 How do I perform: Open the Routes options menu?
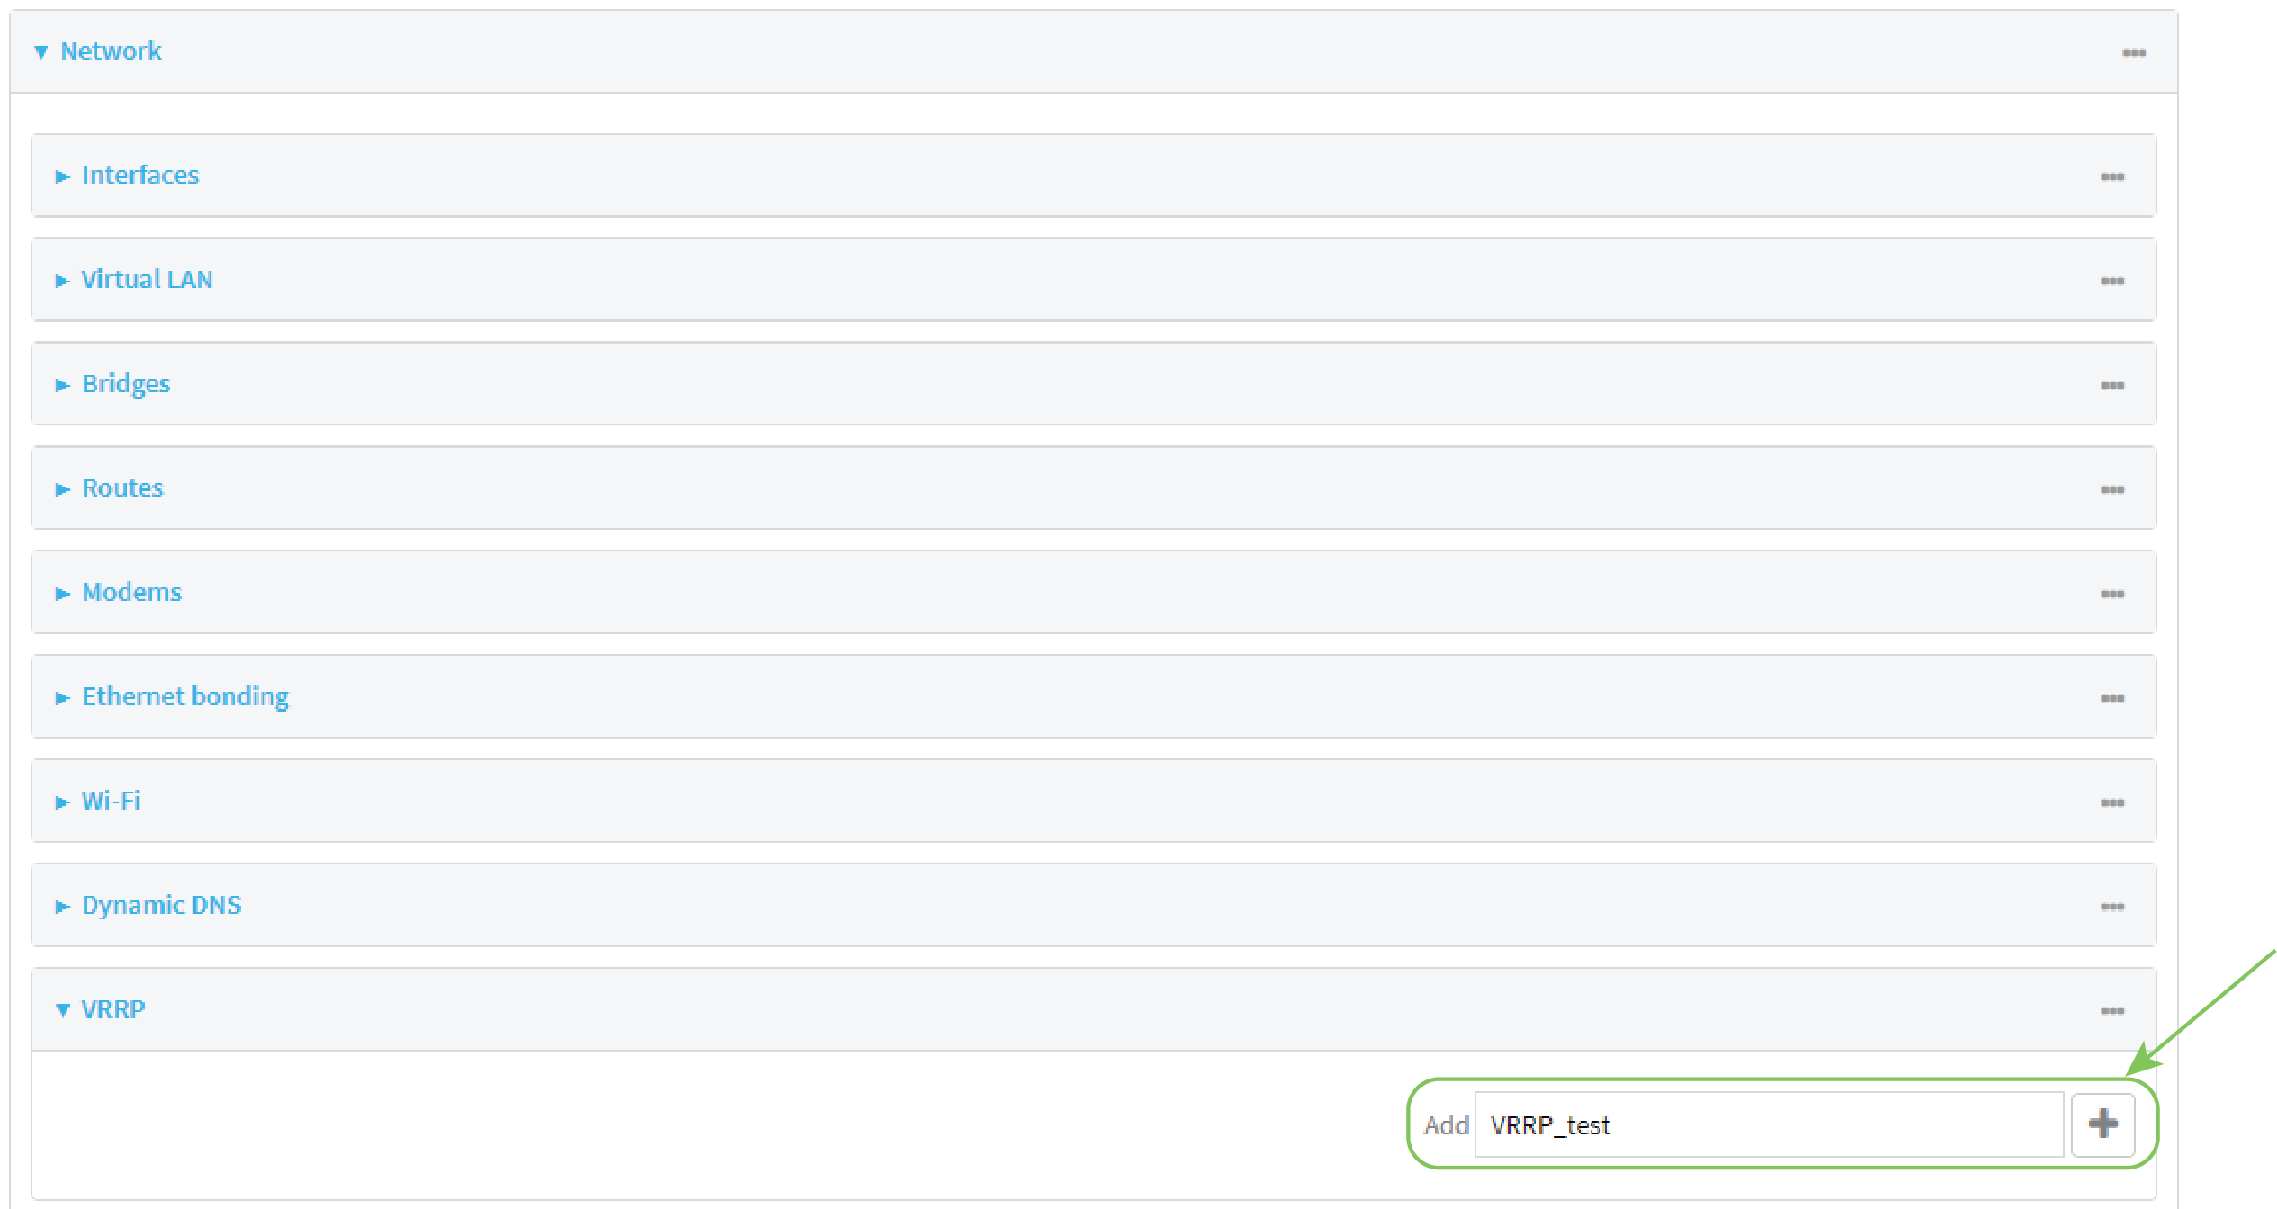click(2113, 489)
